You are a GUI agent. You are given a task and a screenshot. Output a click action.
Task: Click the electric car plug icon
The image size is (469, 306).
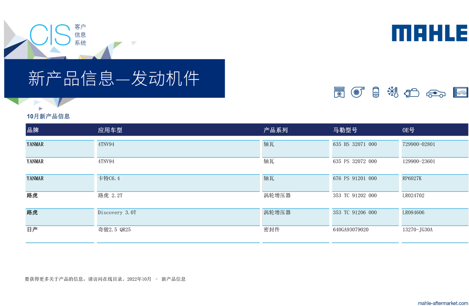[436, 93]
